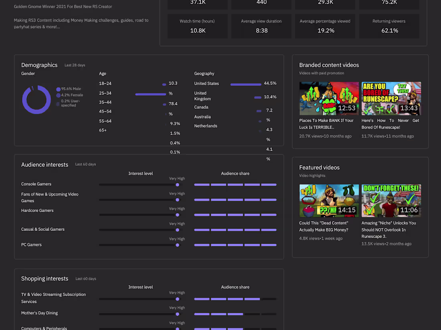Click the 'Canada' geography label
The image size is (441, 330).
coord(201,107)
